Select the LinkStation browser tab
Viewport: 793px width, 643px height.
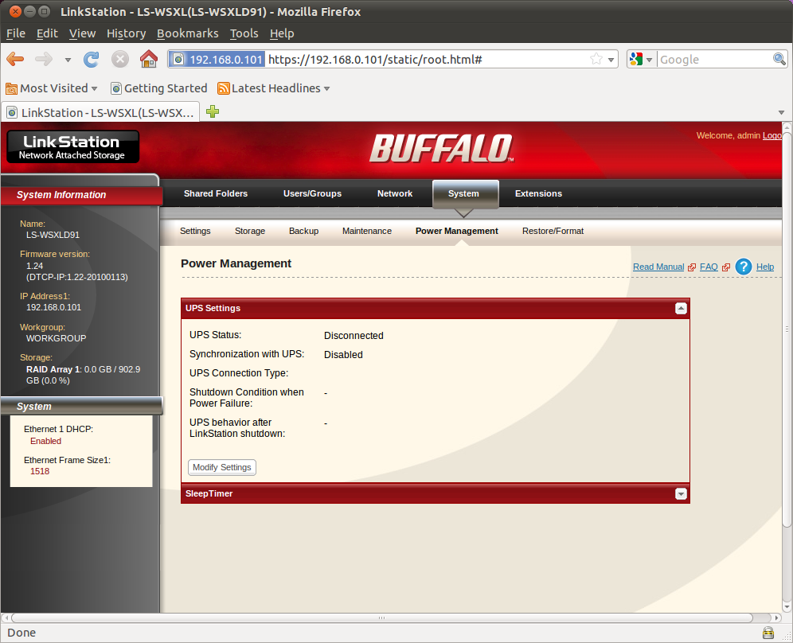100,112
